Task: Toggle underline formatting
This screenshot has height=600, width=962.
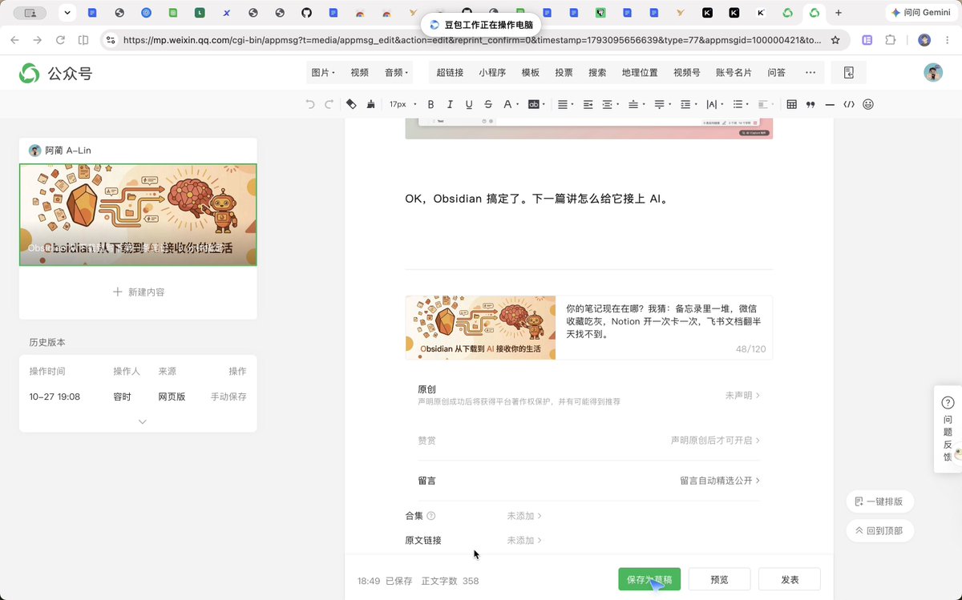Action: tap(469, 104)
